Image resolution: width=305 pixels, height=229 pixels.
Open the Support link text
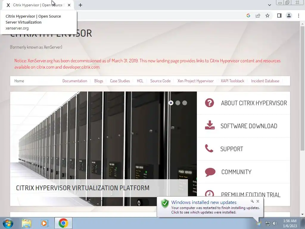pyautogui.click(x=232, y=149)
